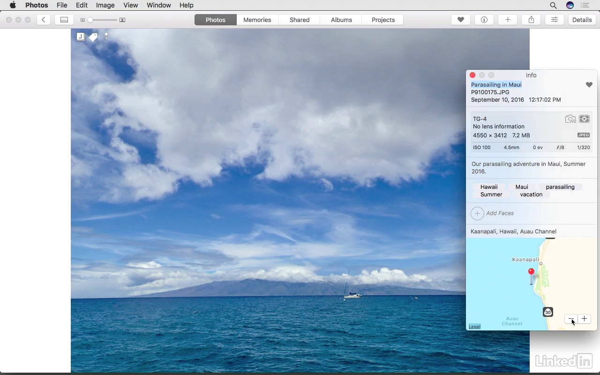600x375 pixels.
Task: Click the location Kaanapali, Hawaii, Auau Channel
Action: [x=513, y=232]
